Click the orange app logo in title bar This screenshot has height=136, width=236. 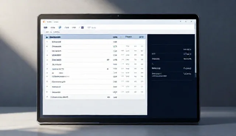[44, 22]
